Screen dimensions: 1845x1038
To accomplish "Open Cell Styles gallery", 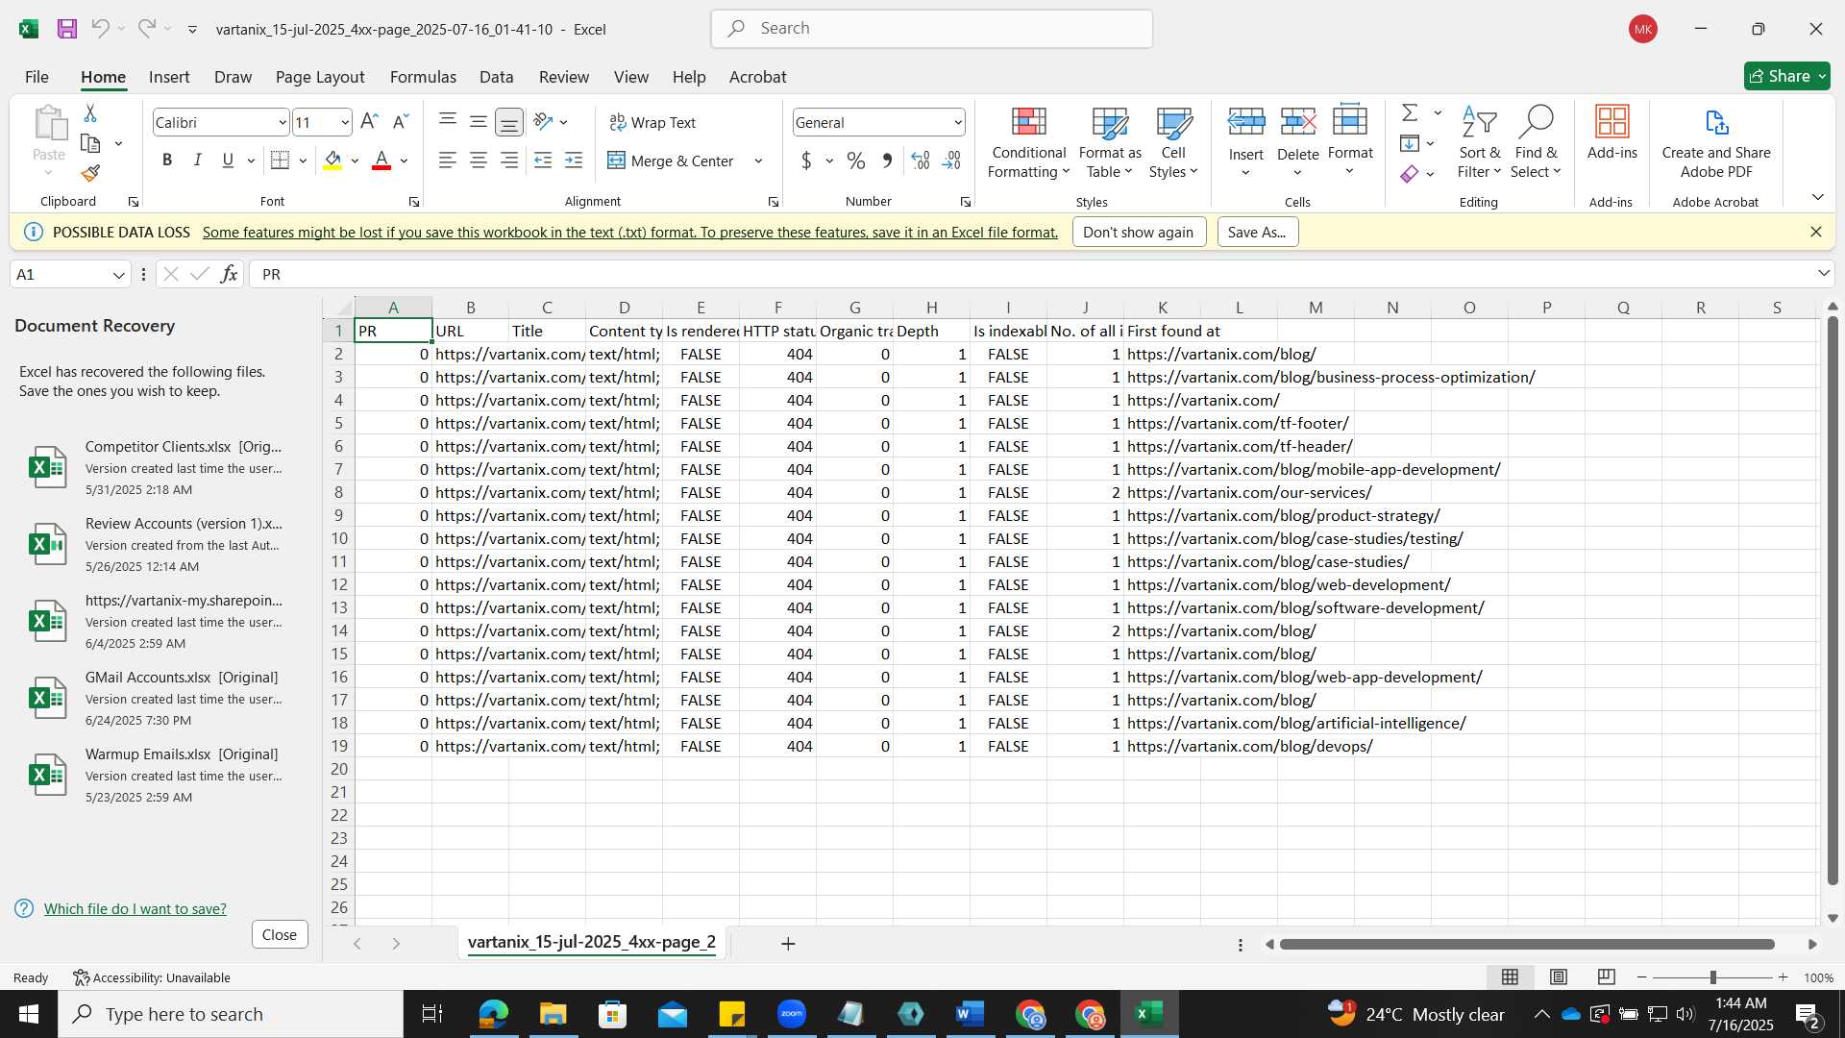I will coord(1173,142).
